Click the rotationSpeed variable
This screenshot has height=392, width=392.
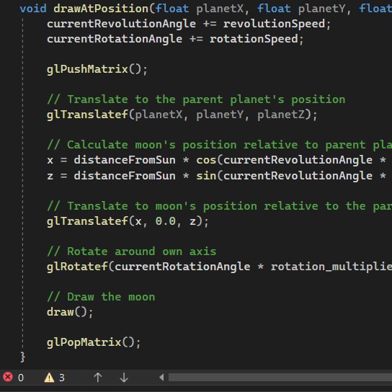point(254,39)
